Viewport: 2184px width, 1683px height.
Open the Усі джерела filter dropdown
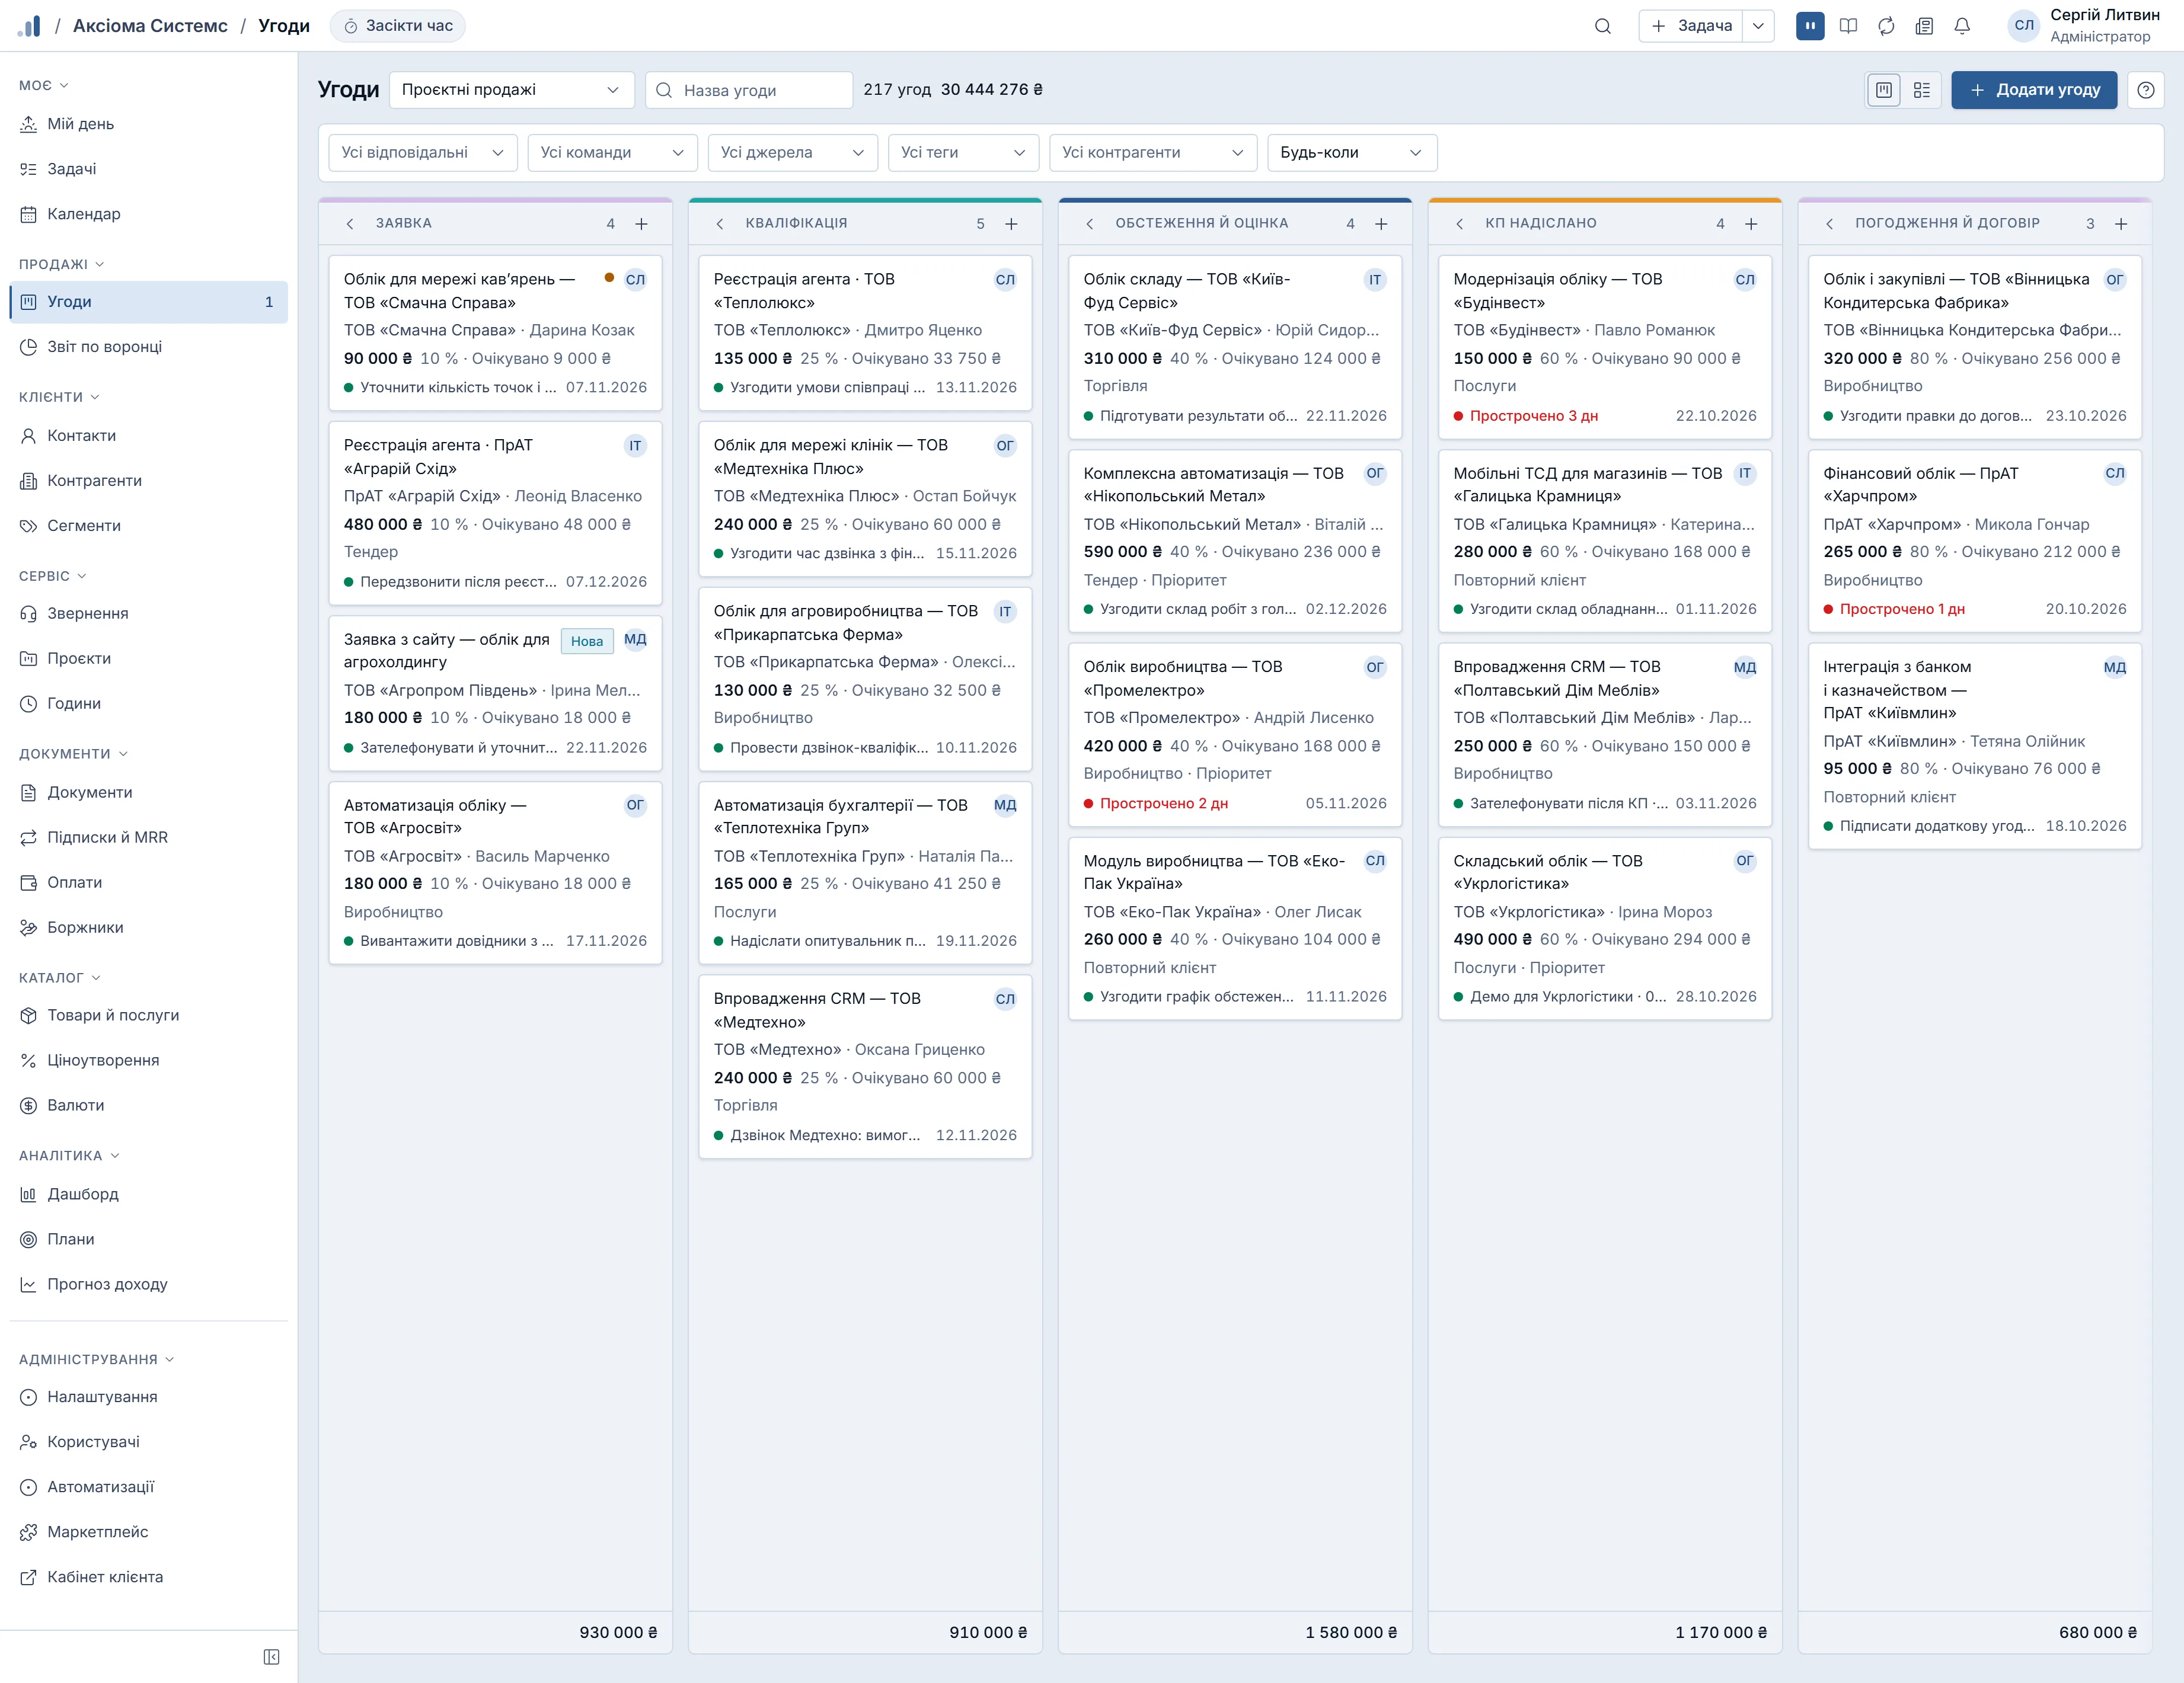(x=792, y=153)
